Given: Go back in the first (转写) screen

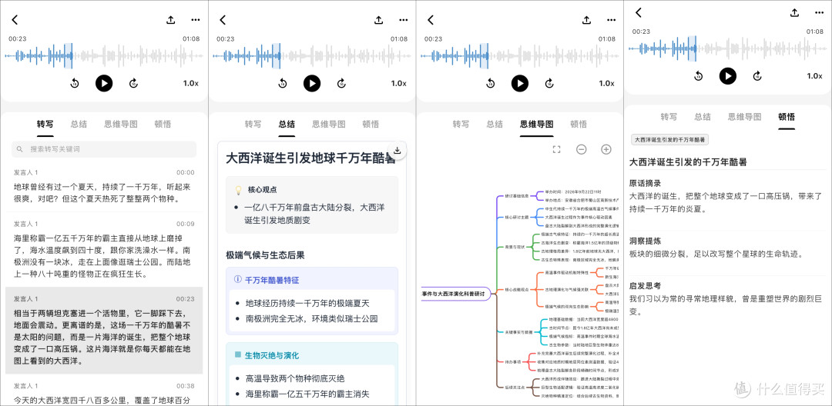Looking at the screenshot, I should [x=15, y=20].
